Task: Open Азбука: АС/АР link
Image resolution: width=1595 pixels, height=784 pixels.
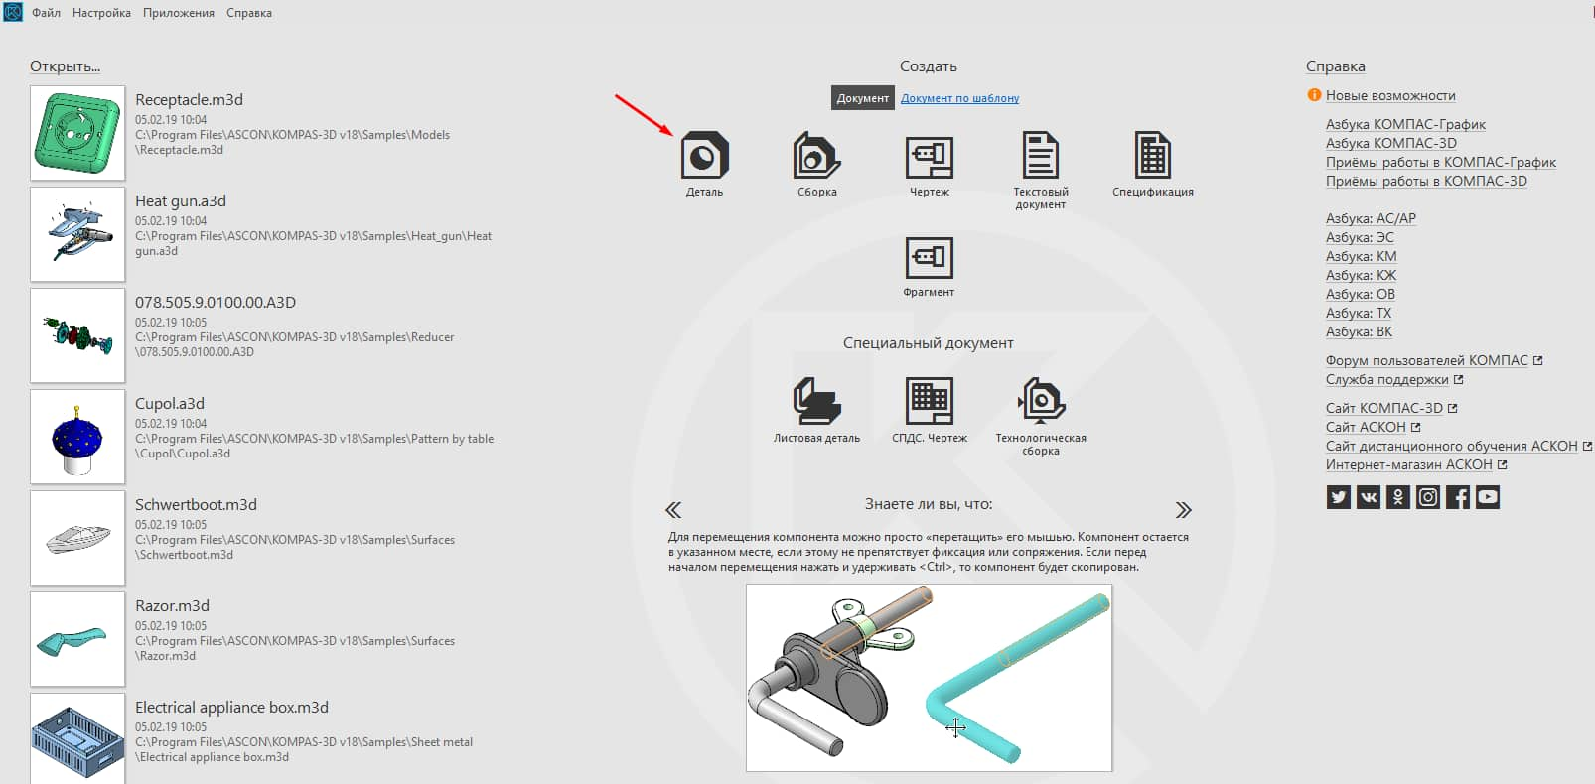Action: coord(1371,218)
